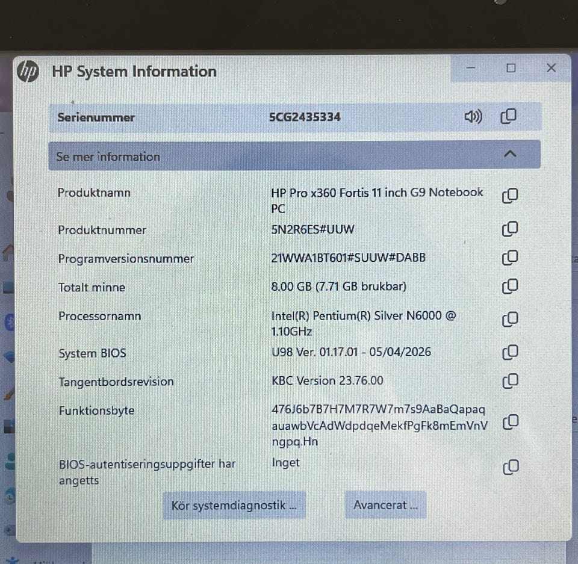Click the speaker icon to read serial number aloud
The image size is (578, 564).
473,117
